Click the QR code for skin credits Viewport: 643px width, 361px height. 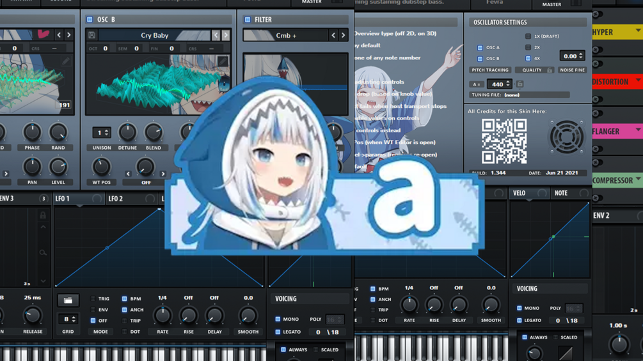[x=504, y=141]
